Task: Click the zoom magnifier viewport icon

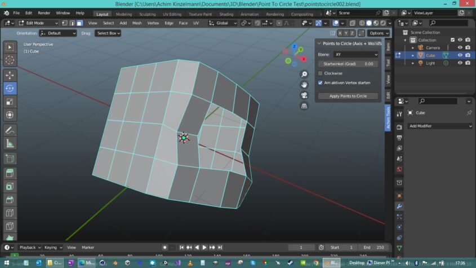Action: [304, 74]
